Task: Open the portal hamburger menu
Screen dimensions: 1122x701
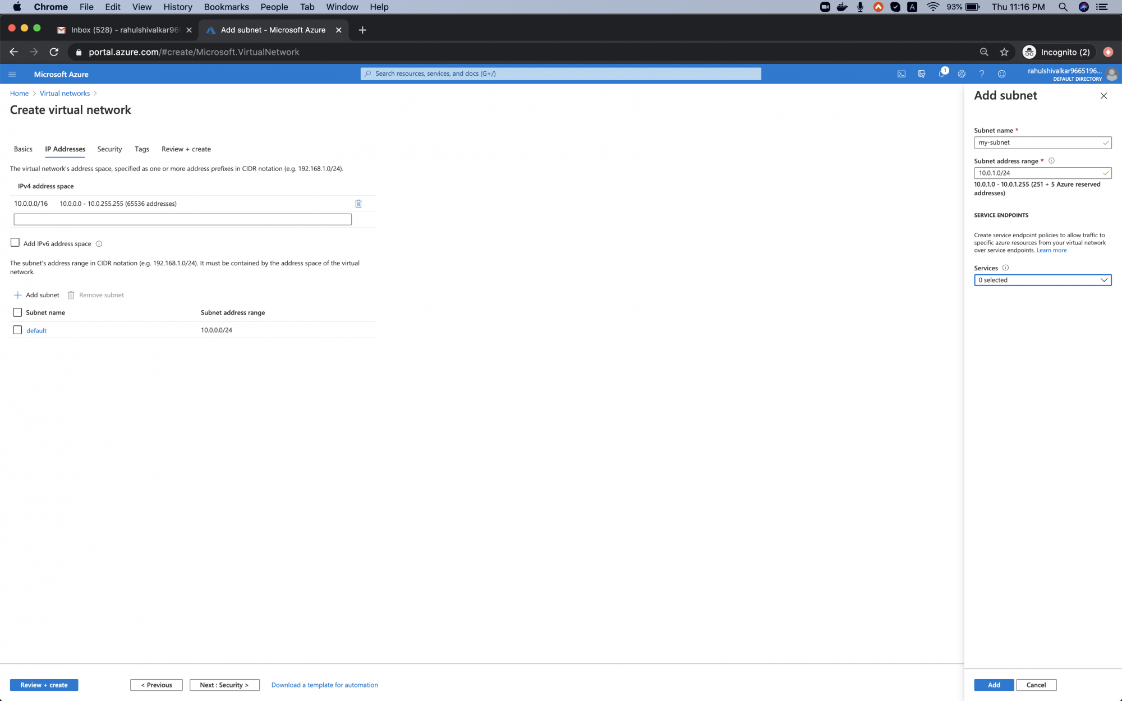Action: tap(12, 73)
